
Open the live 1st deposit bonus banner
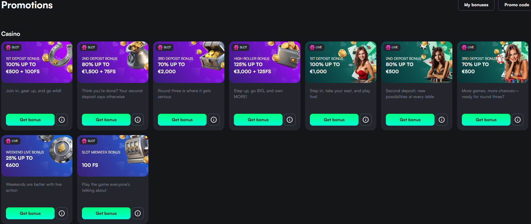coord(341,62)
